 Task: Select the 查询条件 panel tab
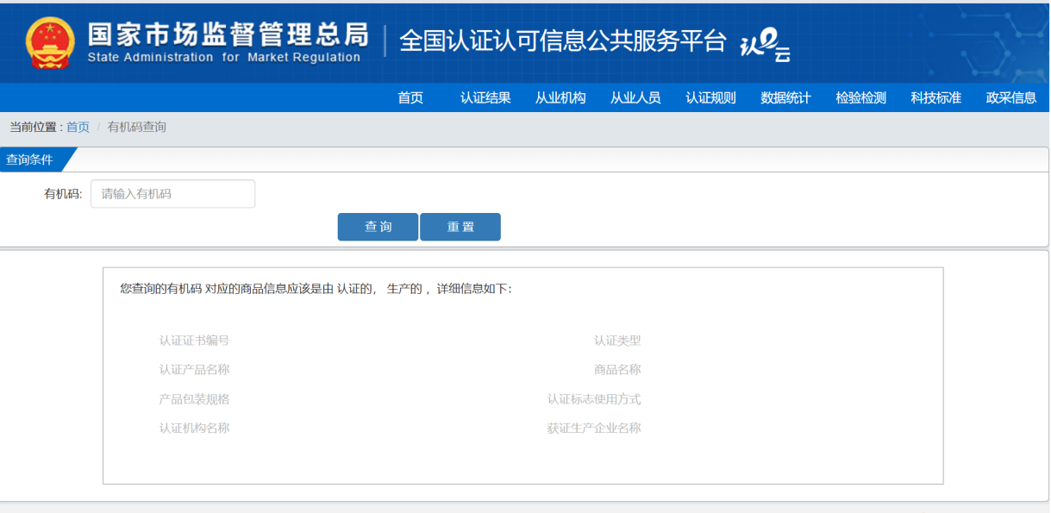click(30, 160)
